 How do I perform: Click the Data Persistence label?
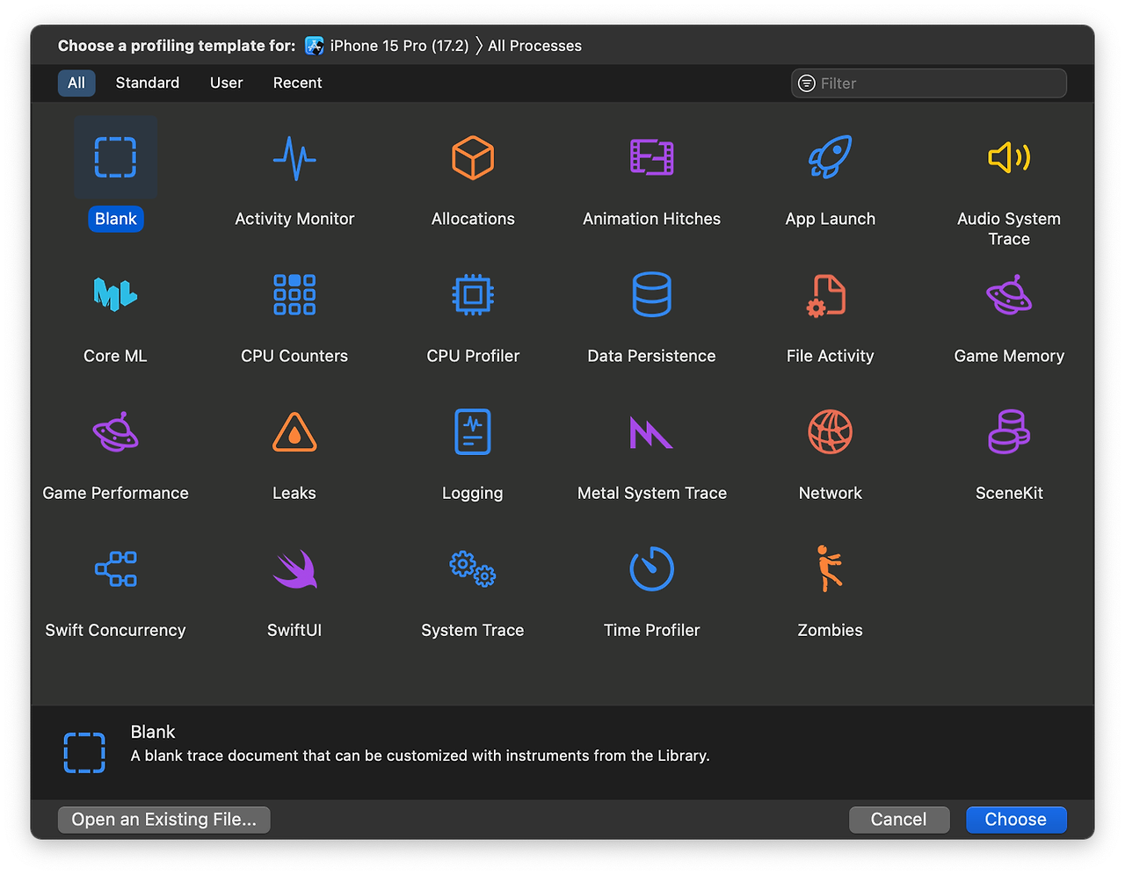coord(651,356)
